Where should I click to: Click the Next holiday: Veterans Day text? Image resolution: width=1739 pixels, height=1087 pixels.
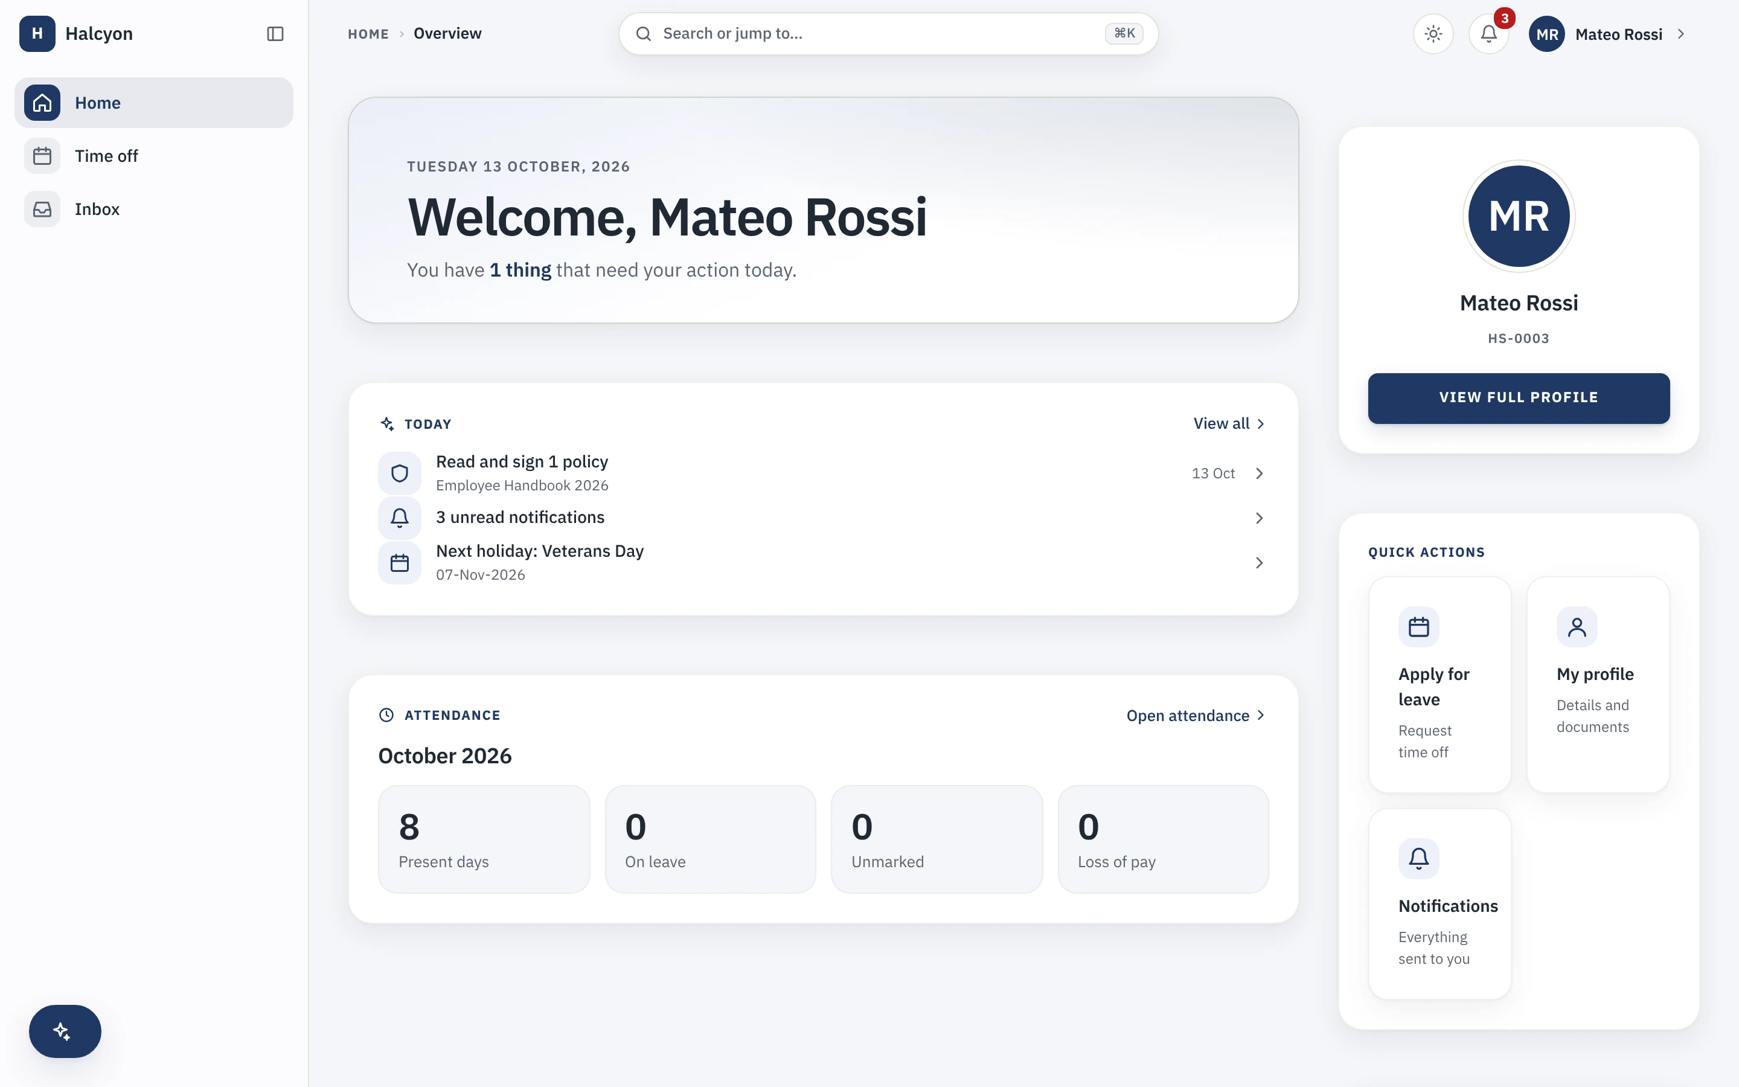[x=540, y=551]
